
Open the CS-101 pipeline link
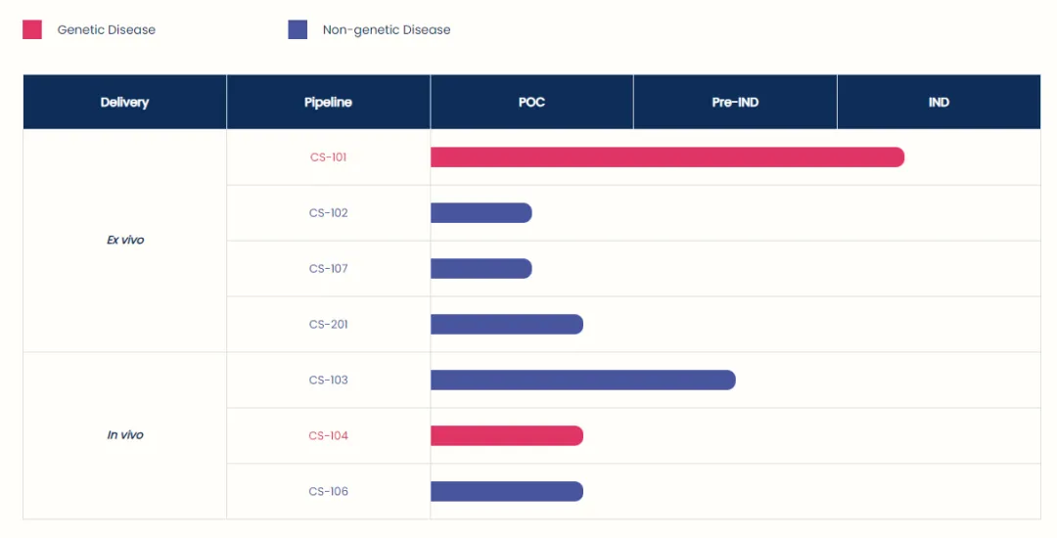tap(328, 157)
